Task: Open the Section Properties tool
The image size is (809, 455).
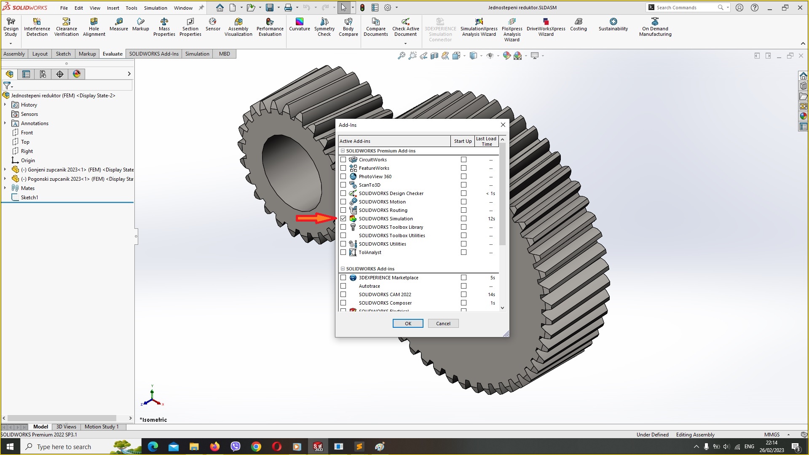Action: 190,28
